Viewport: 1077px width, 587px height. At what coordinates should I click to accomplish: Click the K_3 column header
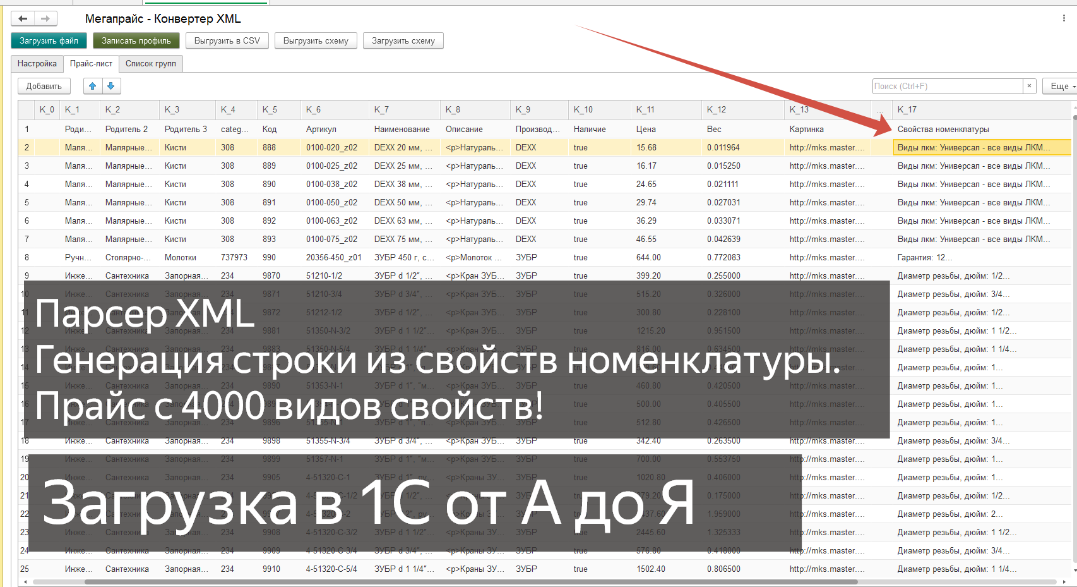(x=189, y=110)
